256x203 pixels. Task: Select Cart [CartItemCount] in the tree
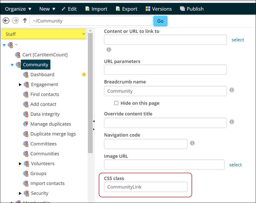coord(45,55)
